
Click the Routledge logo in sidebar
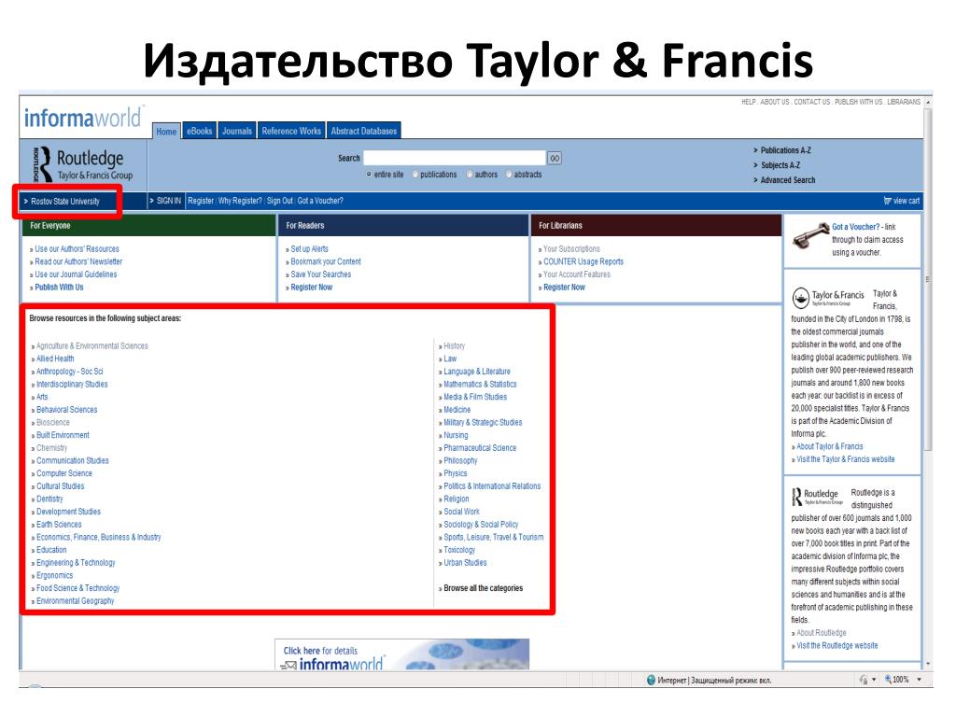(817, 497)
